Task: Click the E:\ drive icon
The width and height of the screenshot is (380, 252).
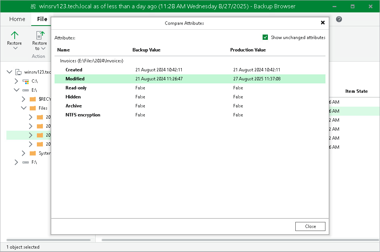Action: (x=26, y=90)
